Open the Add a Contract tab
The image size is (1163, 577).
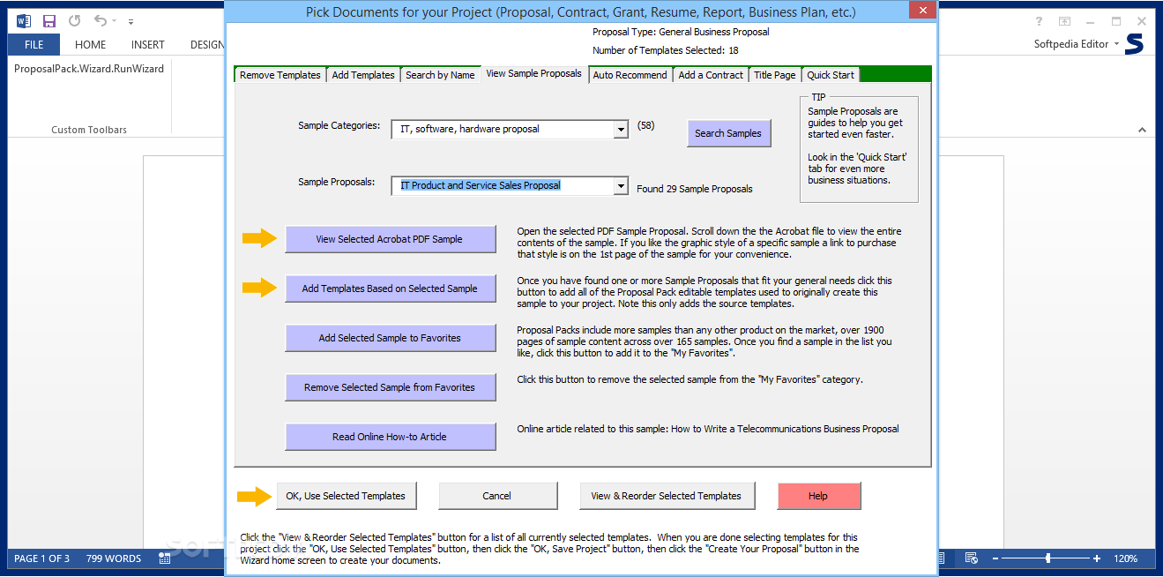coord(711,75)
